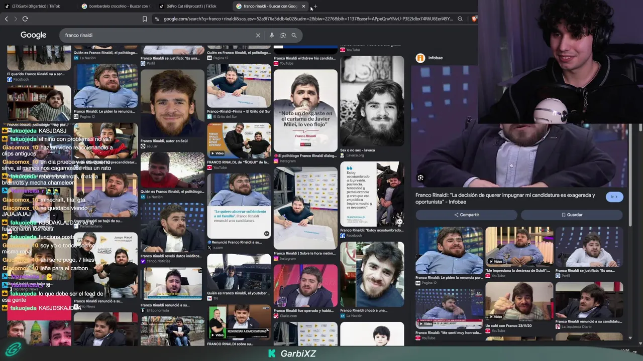Click the browser forward arrow
Viewport: 643px width, 361px height.
pos(16,19)
